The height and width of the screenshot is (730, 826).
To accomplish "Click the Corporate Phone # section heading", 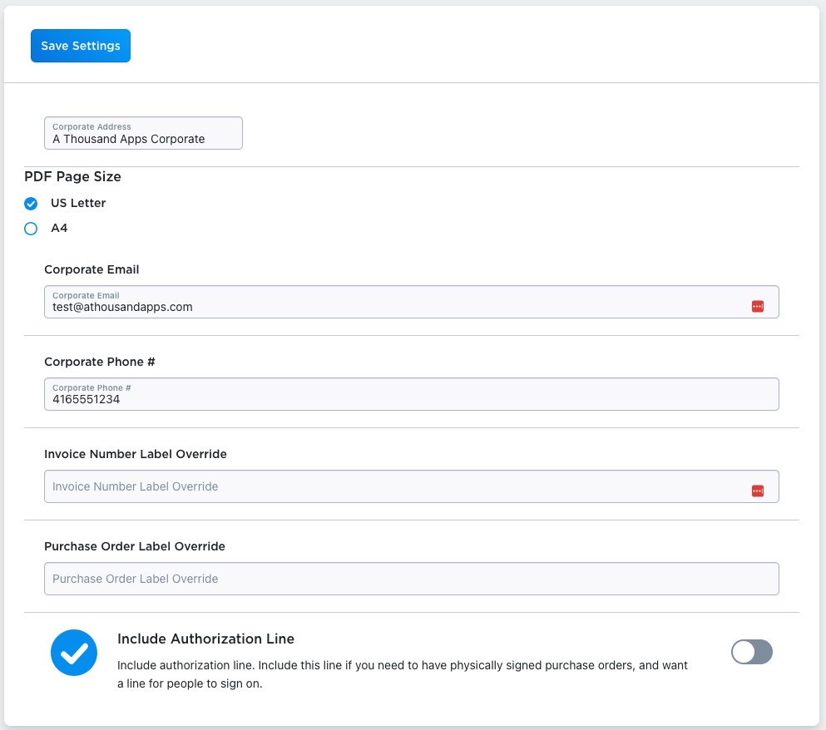I will [x=100, y=362].
